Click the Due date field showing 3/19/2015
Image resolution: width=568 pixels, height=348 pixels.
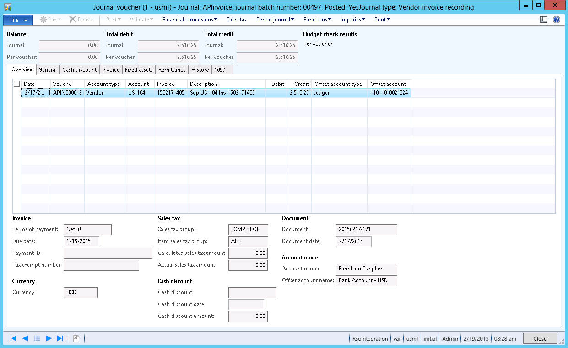point(81,241)
